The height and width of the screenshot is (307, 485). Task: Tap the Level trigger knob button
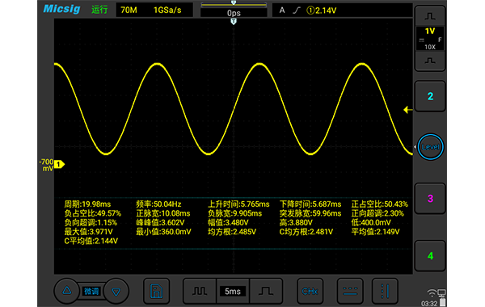(430, 147)
